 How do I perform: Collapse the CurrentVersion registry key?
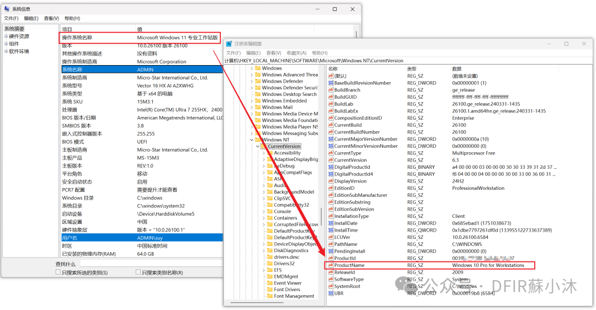click(258, 146)
